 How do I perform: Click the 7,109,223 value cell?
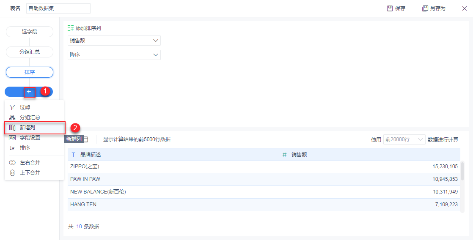coord(369,205)
